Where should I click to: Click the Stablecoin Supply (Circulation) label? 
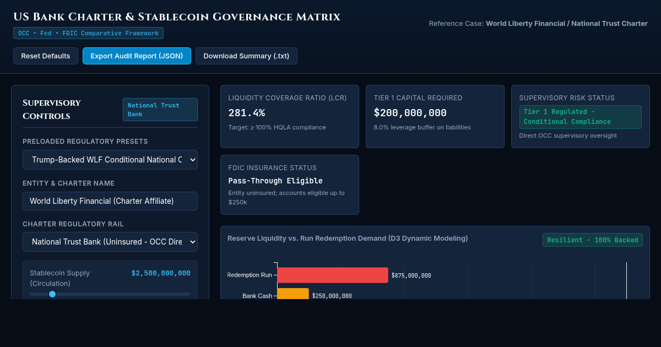59,278
